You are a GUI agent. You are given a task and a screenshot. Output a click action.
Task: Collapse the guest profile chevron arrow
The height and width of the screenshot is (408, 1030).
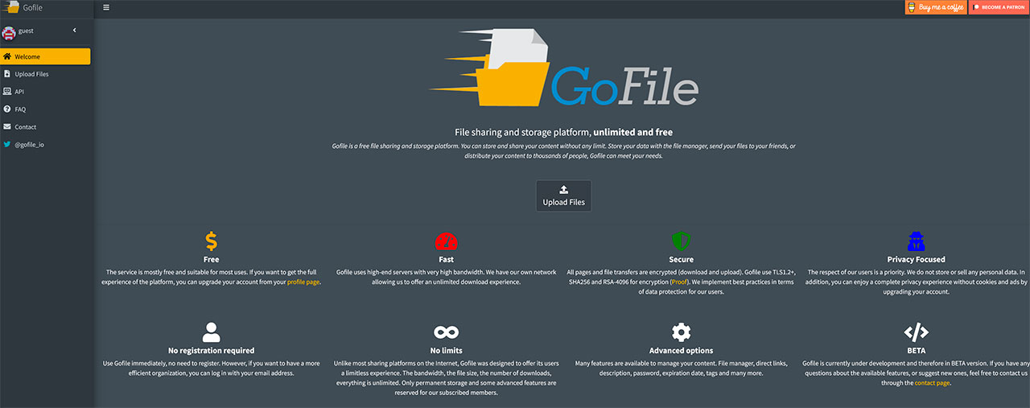tap(74, 31)
